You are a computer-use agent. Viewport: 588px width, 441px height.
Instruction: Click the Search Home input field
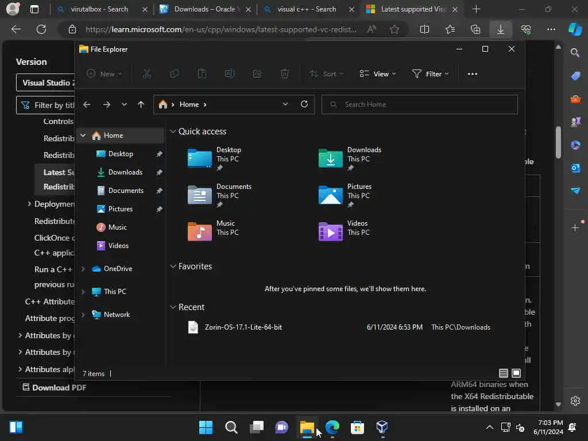tap(420, 105)
